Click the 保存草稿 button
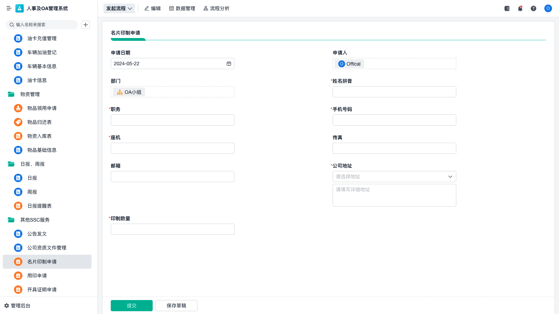This screenshot has width=559, height=314. (176, 306)
